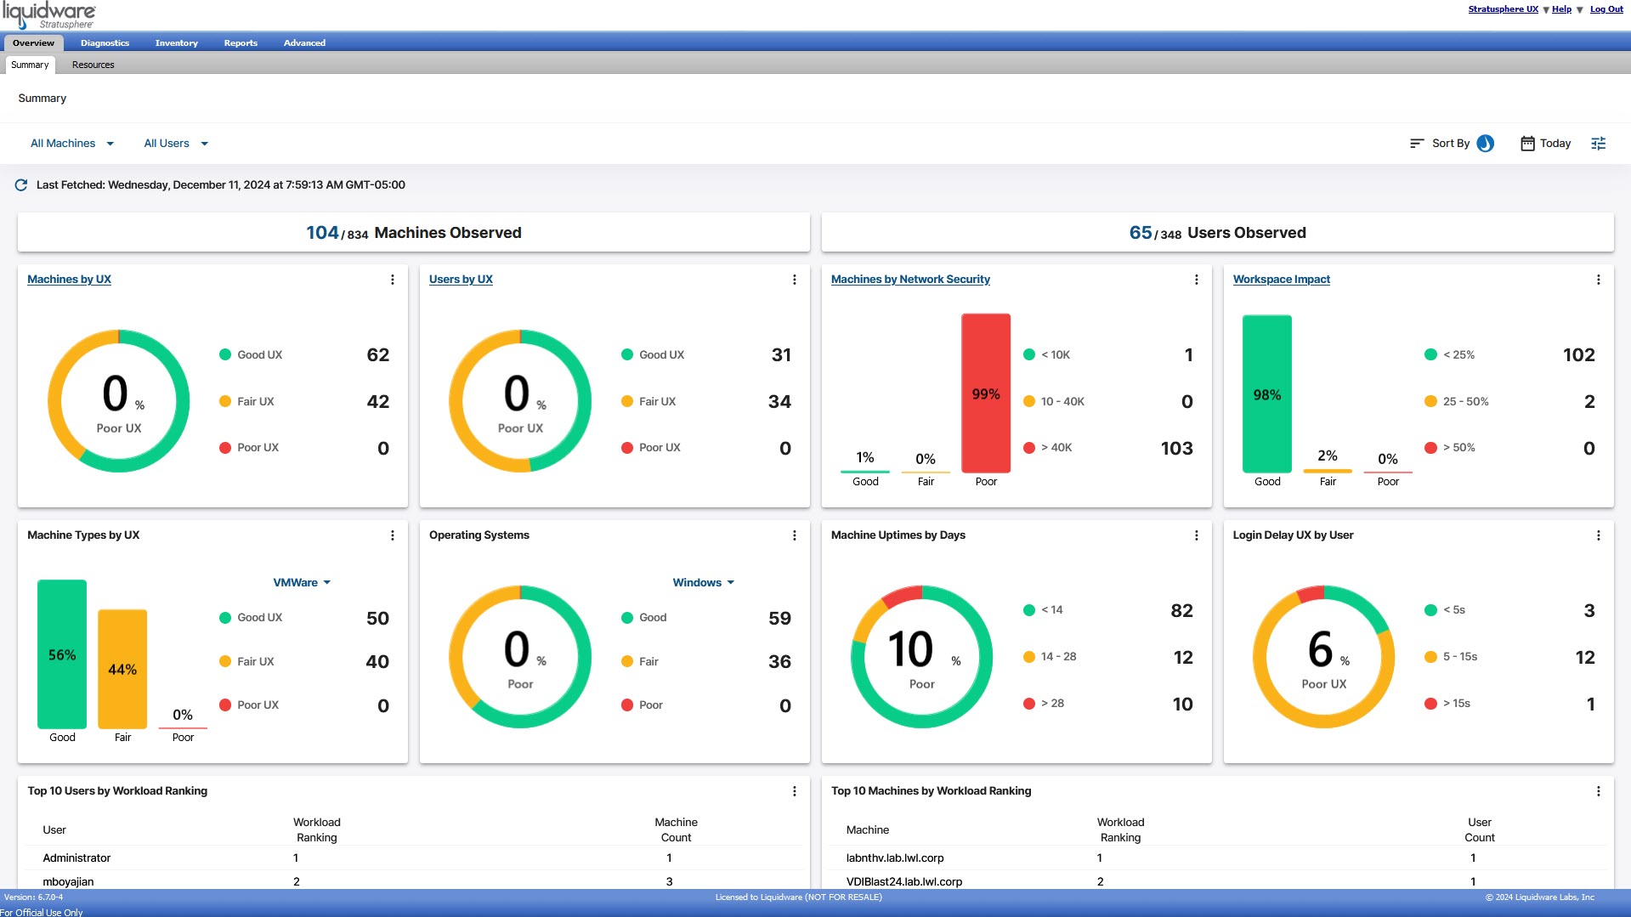Click 104/834 Machines Observed banner

(x=413, y=233)
